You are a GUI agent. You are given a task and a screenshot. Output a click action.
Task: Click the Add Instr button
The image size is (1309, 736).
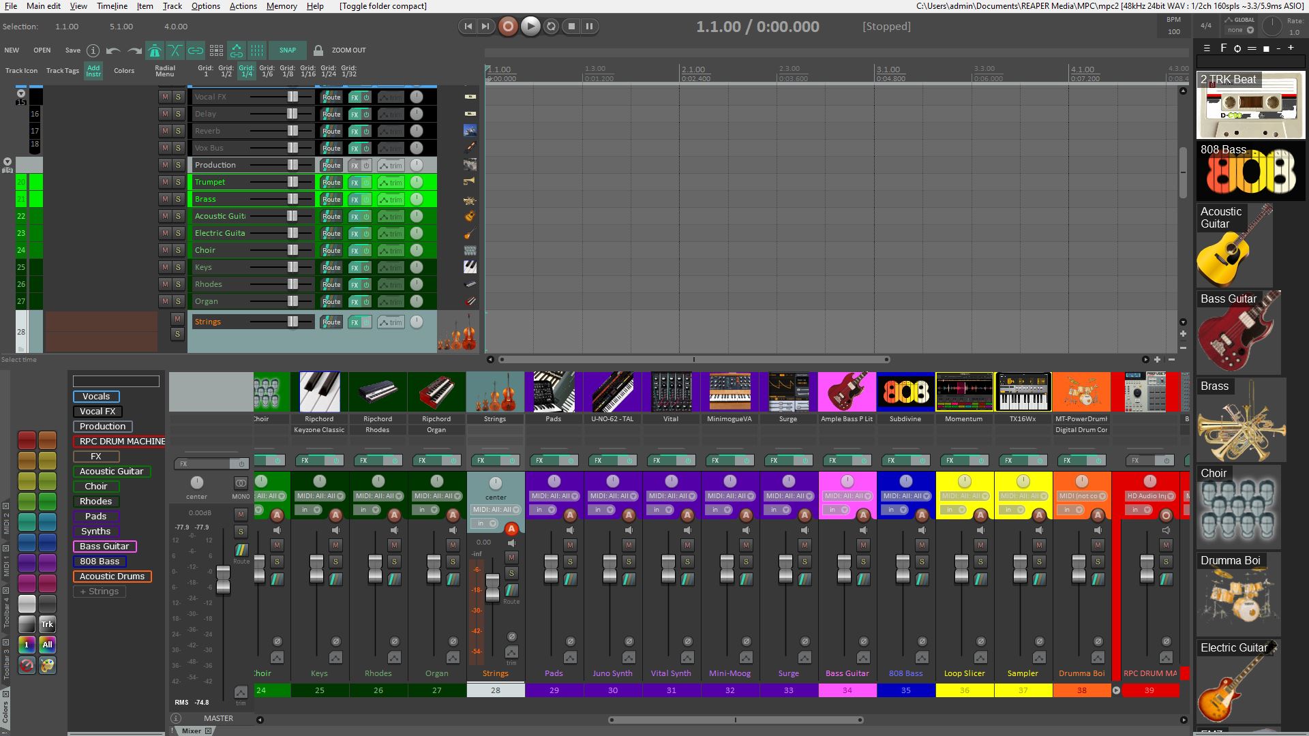[x=93, y=71]
